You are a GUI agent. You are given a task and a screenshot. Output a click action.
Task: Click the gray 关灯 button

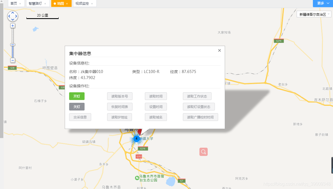coord(77,107)
